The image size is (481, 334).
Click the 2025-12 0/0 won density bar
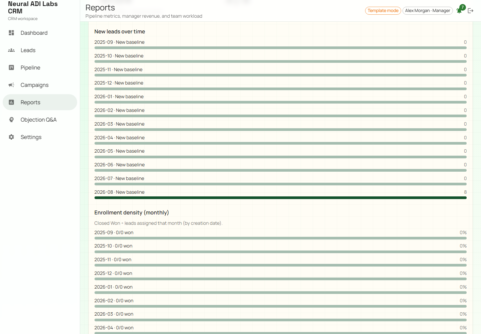281,279
